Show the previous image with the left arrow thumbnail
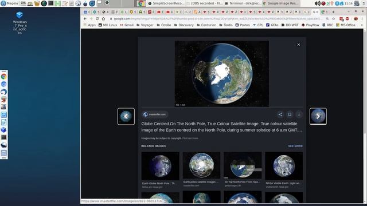The height and width of the screenshot is (206, 367). (x=126, y=116)
